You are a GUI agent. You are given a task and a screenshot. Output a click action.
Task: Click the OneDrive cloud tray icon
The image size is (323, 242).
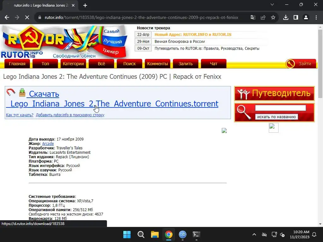[x=264, y=234]
